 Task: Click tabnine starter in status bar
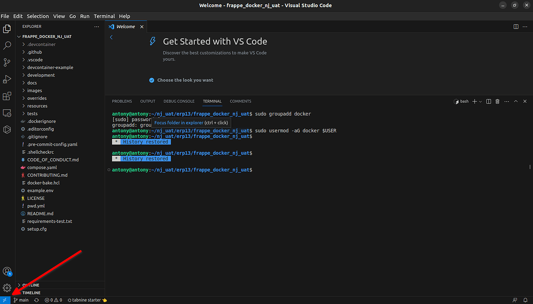pos(87,300)
